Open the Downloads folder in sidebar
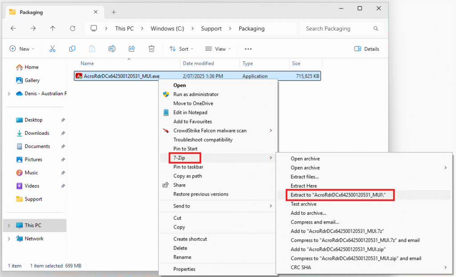 click(x=37, y=133)
